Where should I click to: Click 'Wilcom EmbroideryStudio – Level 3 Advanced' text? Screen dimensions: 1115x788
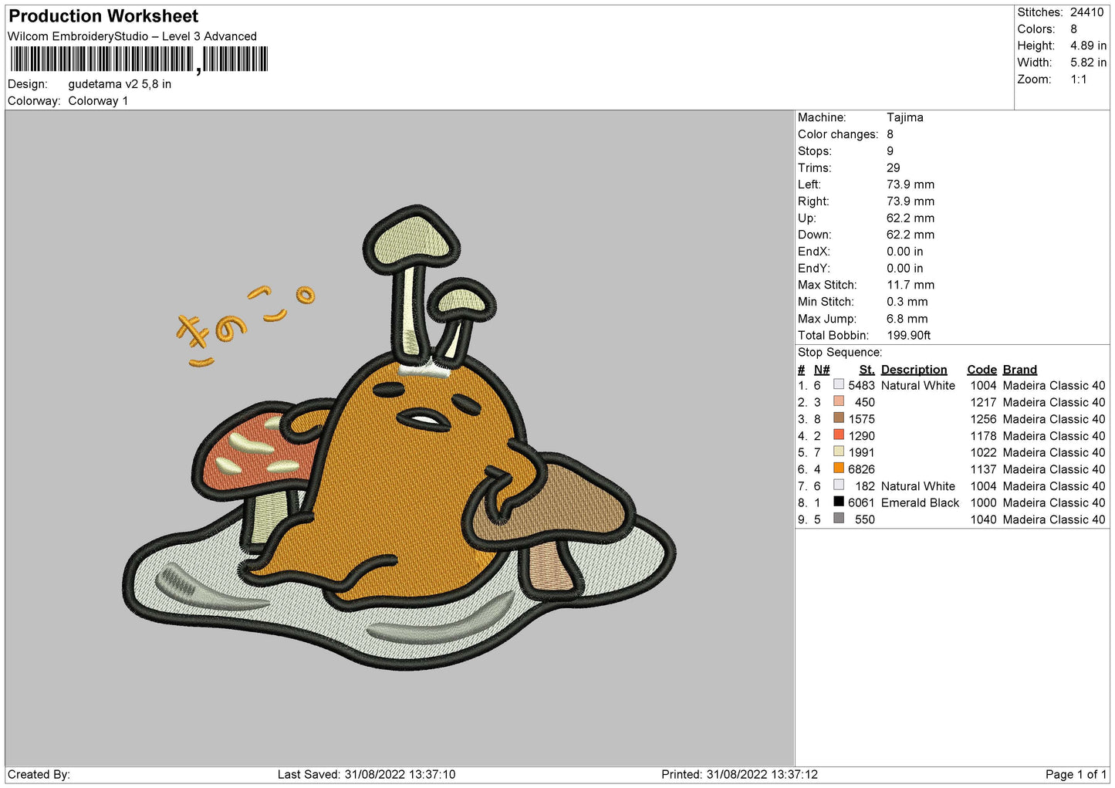tap(132, 36)
